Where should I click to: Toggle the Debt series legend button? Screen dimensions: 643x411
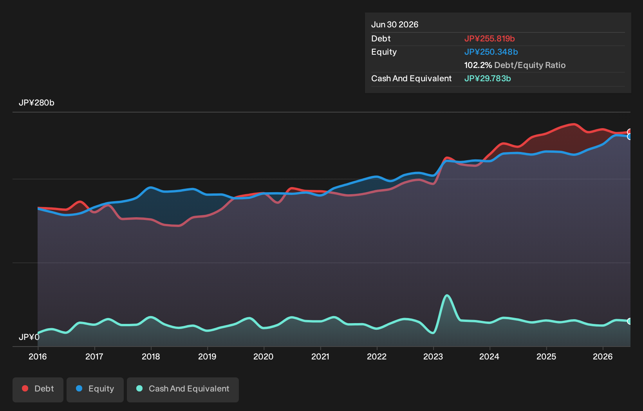(x=38, y=390)
